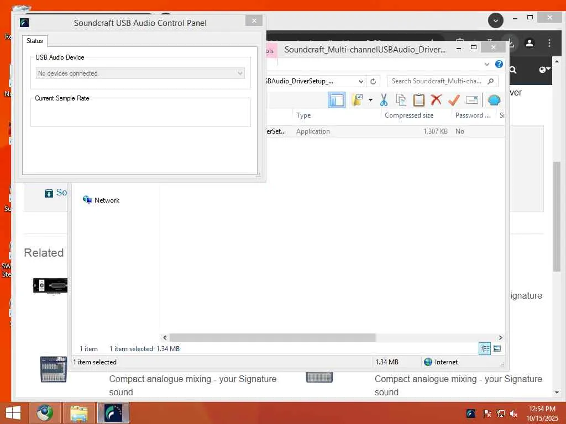Click the Paste clipboard icon

[419, 100]
